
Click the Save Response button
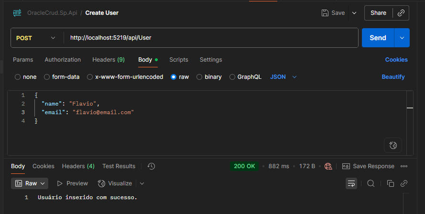[x=368, y=166]
